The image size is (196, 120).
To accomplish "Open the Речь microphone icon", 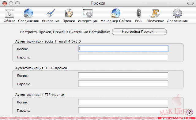I will pyautogui.click(x=139, y=13).
